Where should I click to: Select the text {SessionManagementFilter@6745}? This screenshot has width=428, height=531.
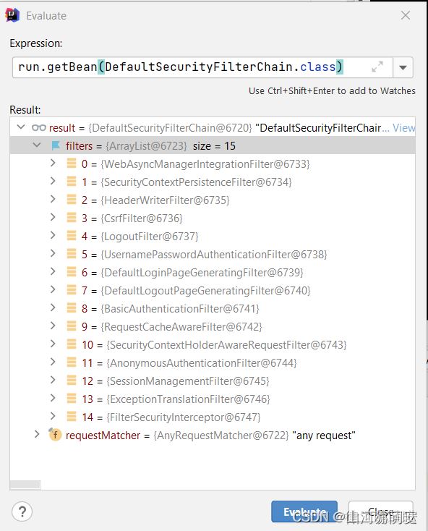(x=188, y=381)
